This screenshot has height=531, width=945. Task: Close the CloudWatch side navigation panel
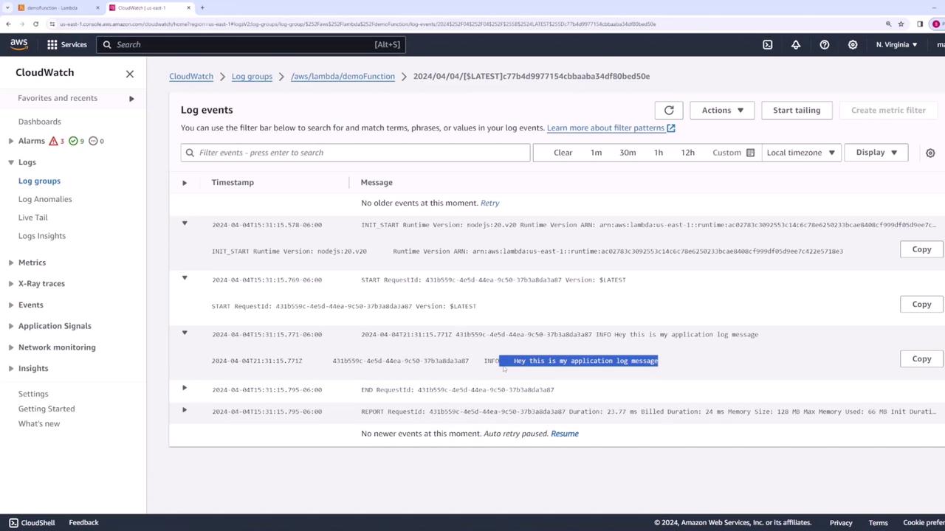click(130, 73)
